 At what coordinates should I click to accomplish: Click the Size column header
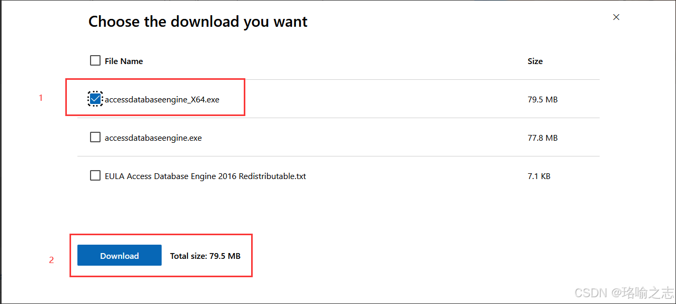tap(535, 61)
